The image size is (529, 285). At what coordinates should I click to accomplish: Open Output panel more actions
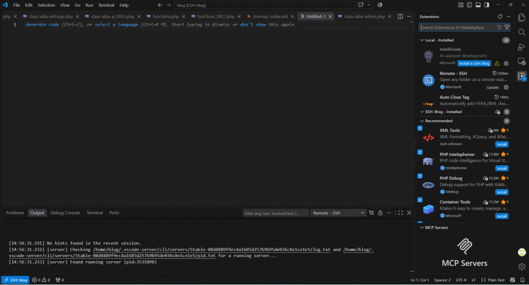pyautogui.click(x=389, y=213)
